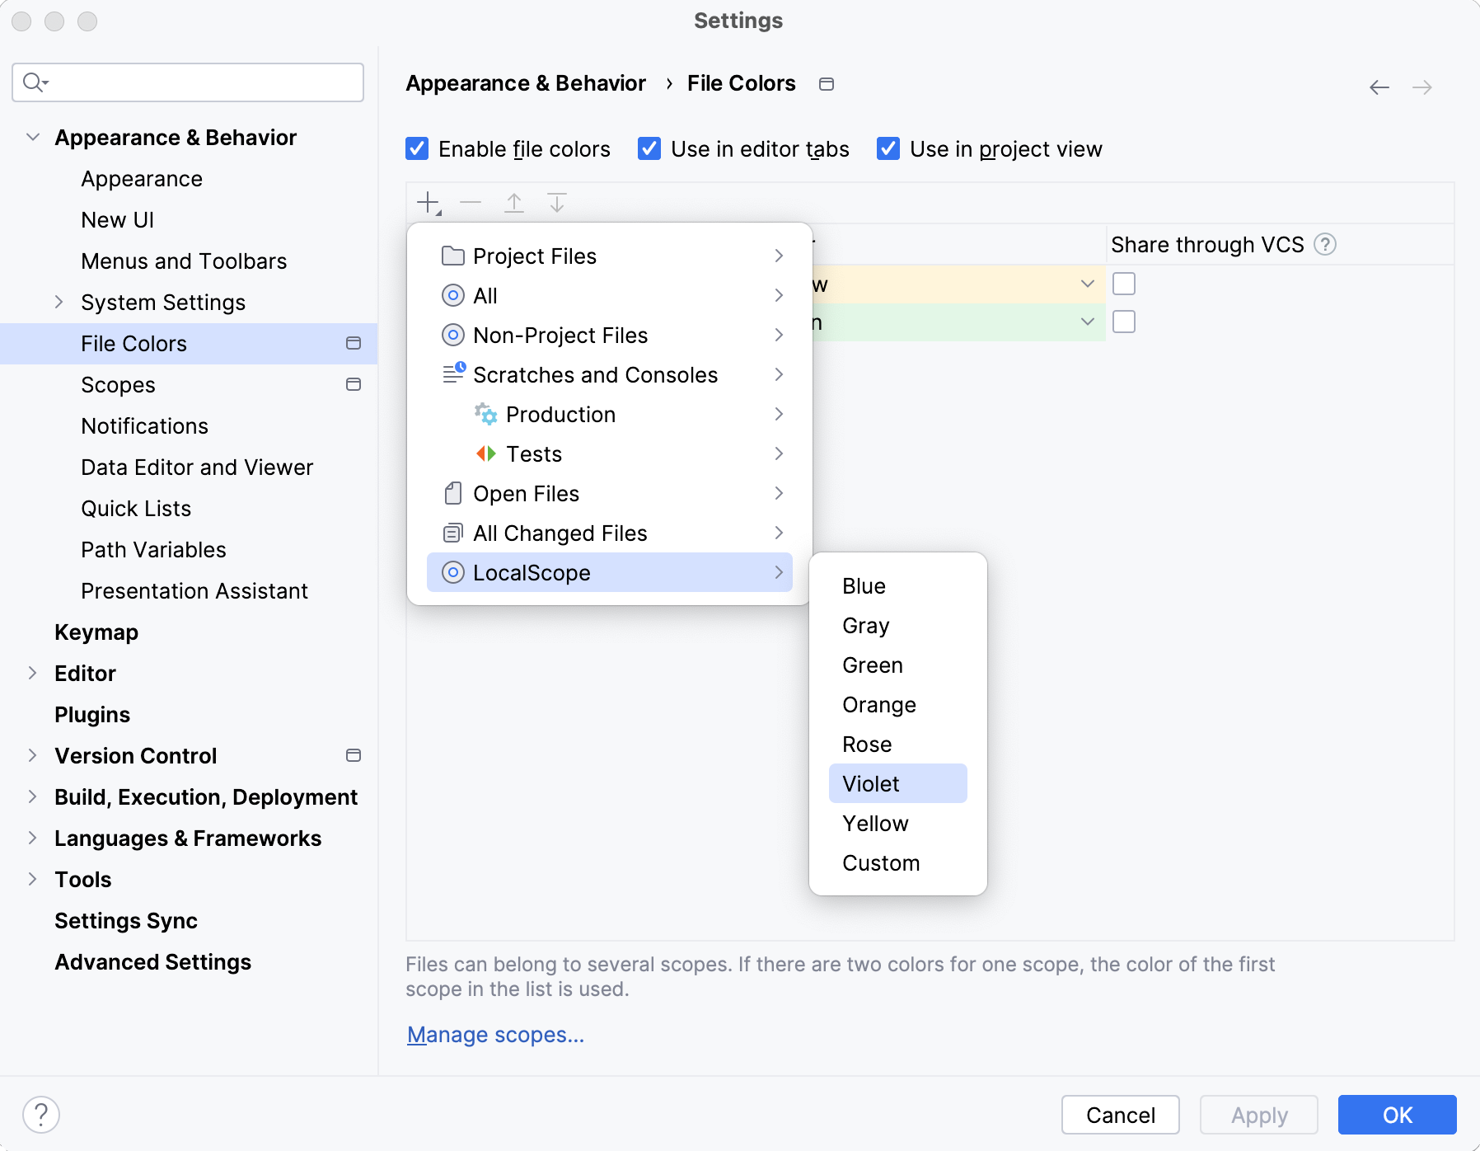Click the Share through VCS help icon

(1325, 245)
